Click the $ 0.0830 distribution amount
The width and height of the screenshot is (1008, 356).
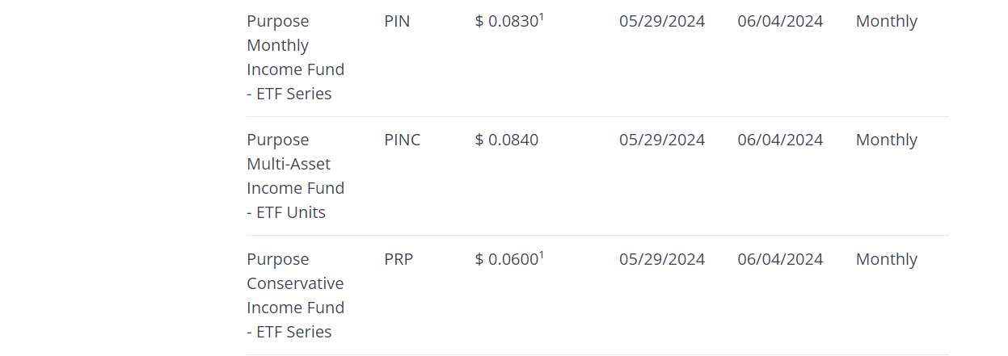pyautogui.click(x=506, y=22)
